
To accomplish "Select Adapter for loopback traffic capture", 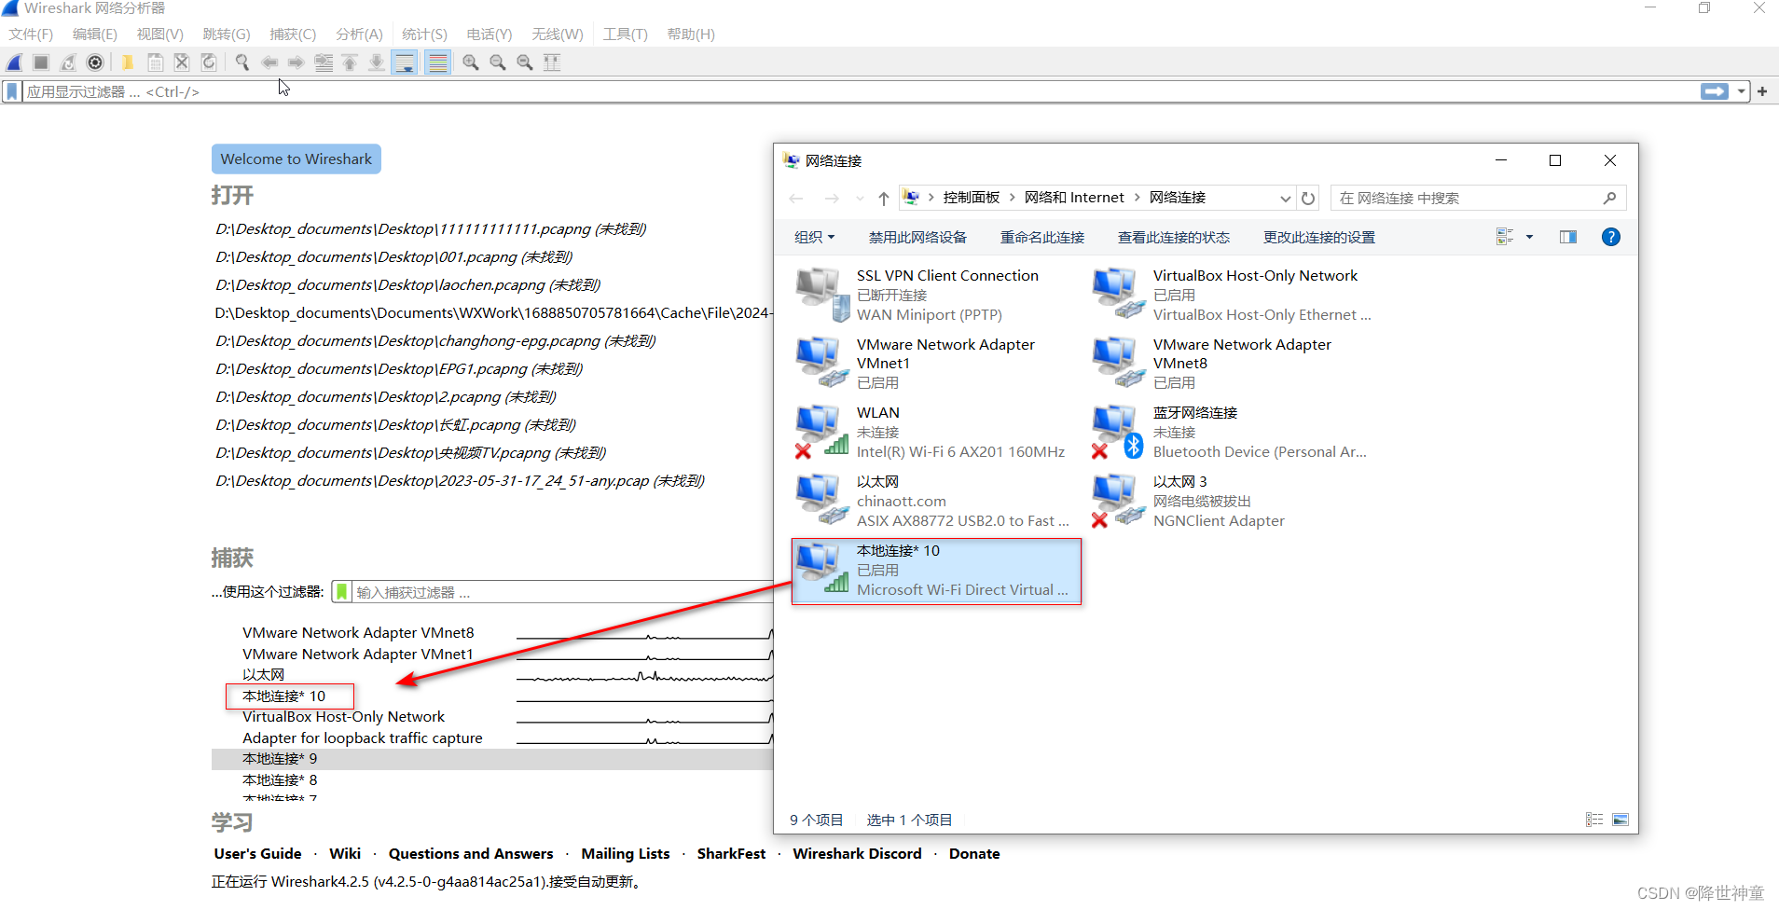I will tap(363, 738).
